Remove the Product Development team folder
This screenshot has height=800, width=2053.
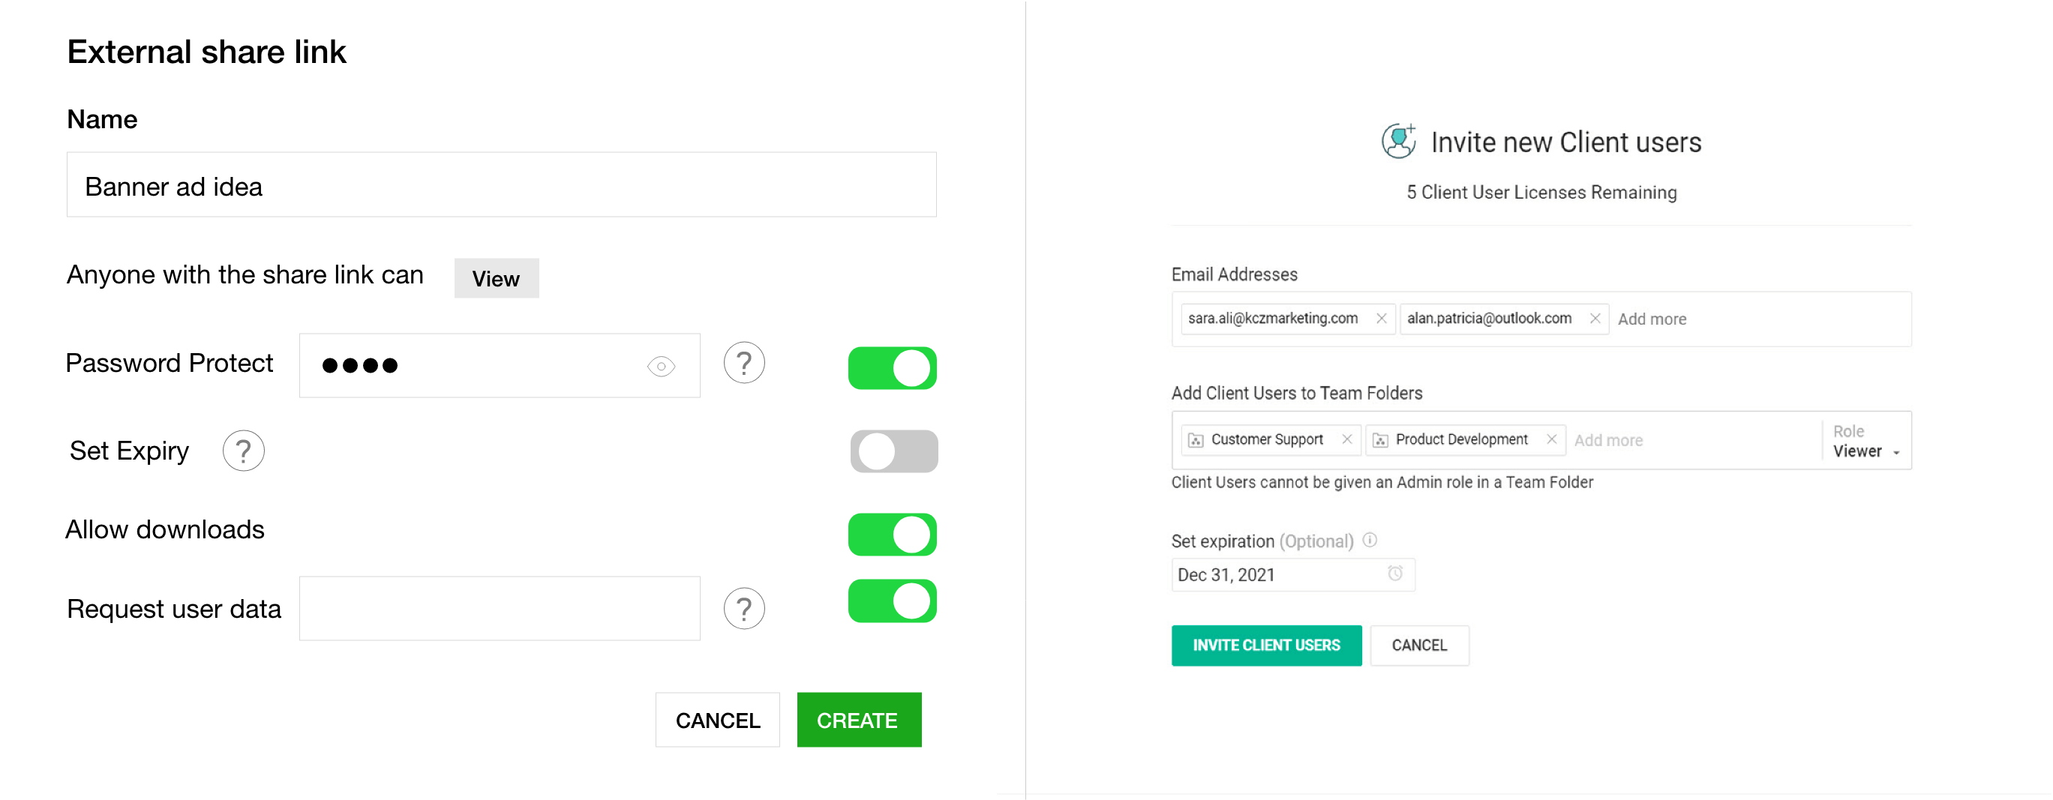pos(1552,439)
